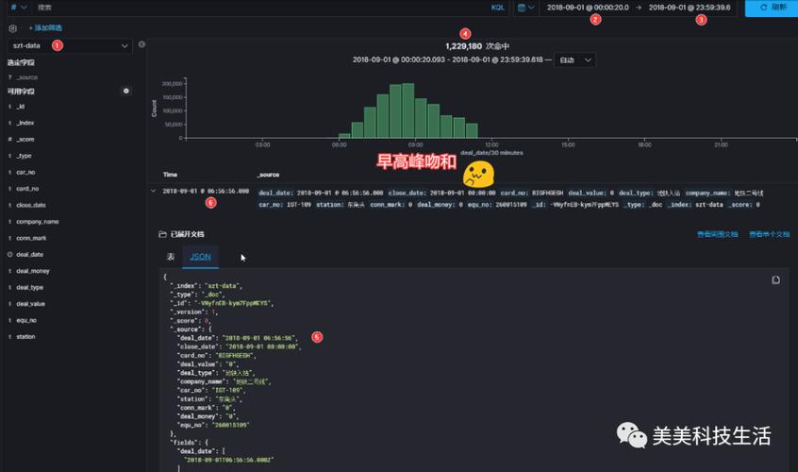Open the szt-data index pattern dropdown
This screenshot has height=472, width=798.
click(70, 46)
